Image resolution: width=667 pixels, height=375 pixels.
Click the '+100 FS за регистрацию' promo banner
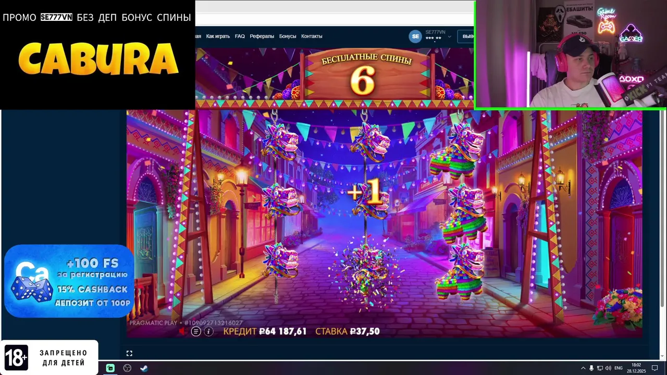point(69,281)
